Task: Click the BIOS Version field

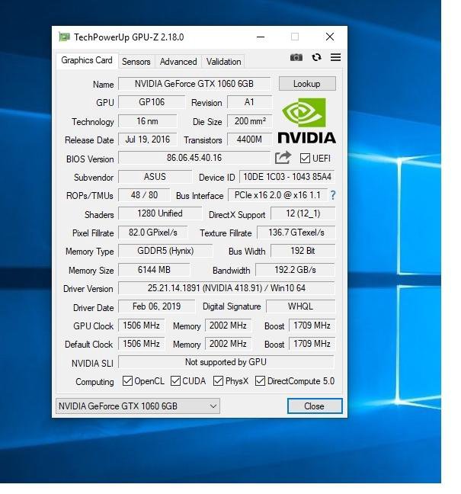Action: [x=194, y=158]
